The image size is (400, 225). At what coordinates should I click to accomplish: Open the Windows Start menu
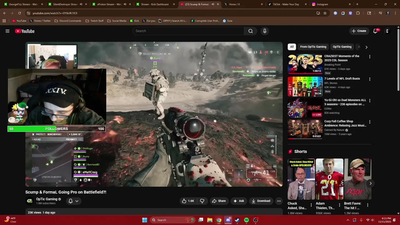(145, 220)
